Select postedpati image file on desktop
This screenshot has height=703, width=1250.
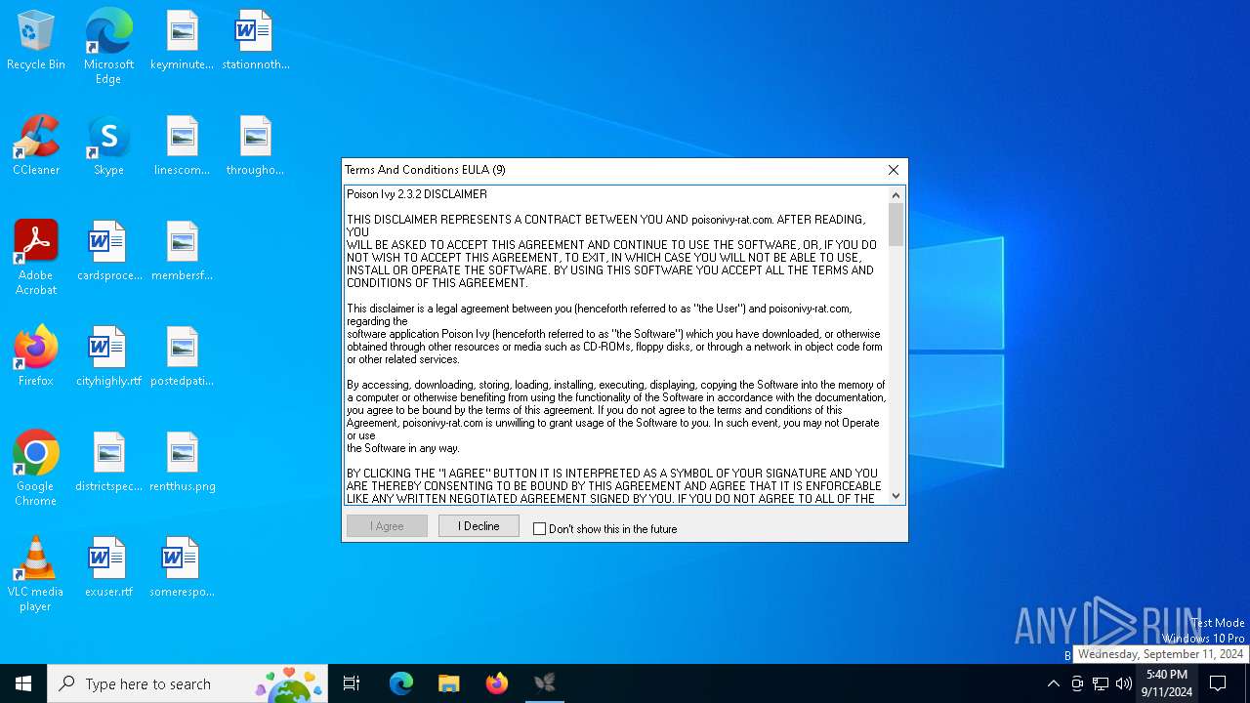tap(182, 356)
